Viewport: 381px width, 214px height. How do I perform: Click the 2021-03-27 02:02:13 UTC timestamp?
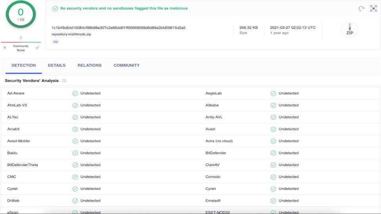(x=293, y=28)
